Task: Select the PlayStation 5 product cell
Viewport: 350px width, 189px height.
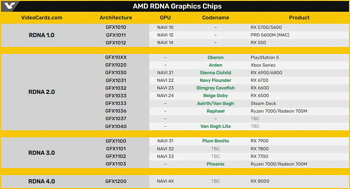Action: (264, 57)
